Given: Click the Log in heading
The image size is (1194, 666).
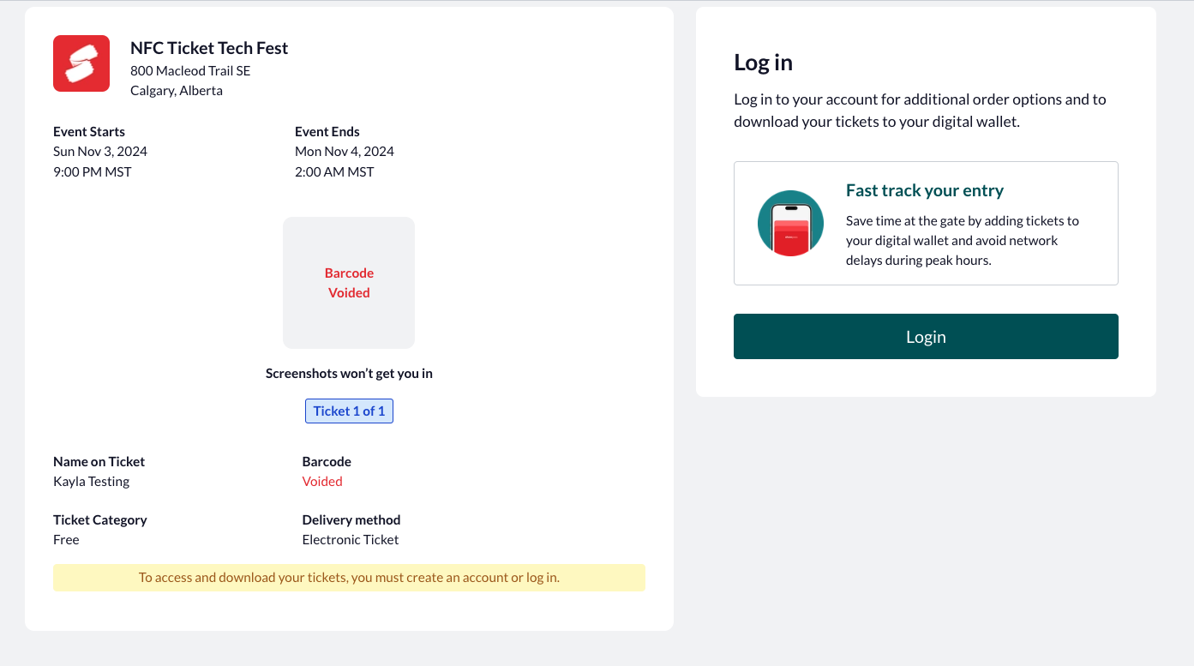Looking at the screenshot, I should (x=763, y=63).
